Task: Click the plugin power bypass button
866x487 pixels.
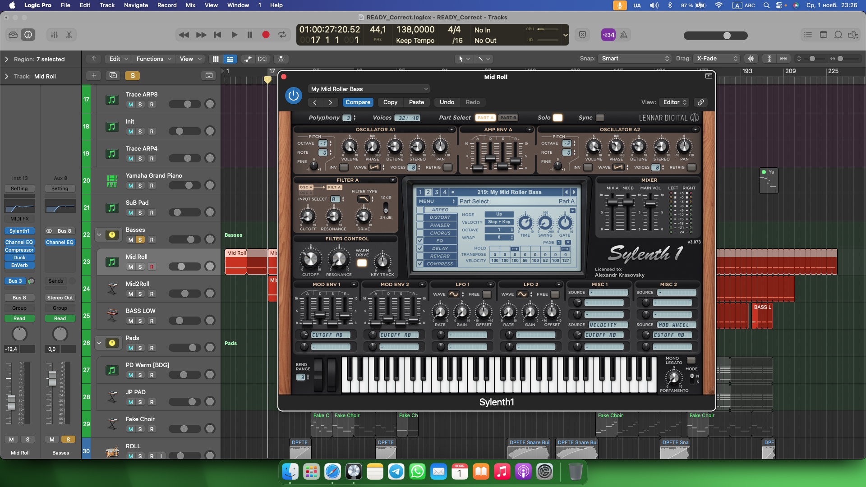Action: point(293,95)
